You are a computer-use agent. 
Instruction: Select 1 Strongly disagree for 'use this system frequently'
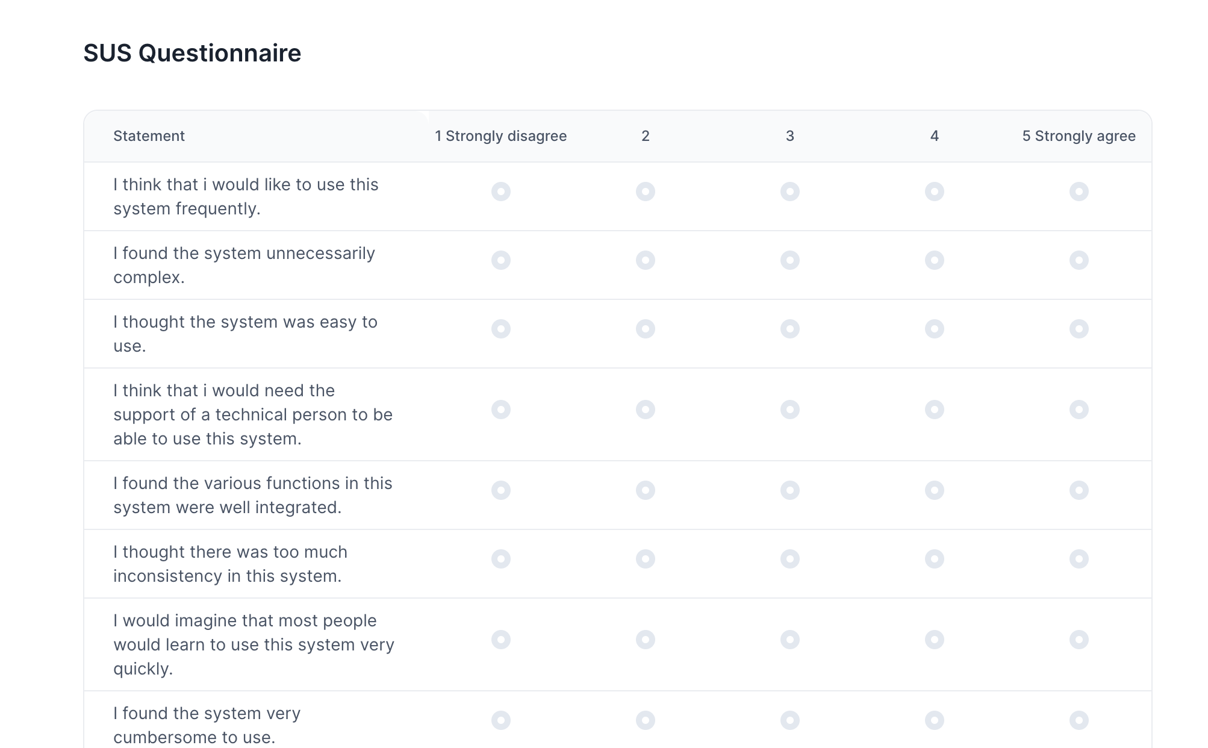pyautogui.click(x=501, y=192)
